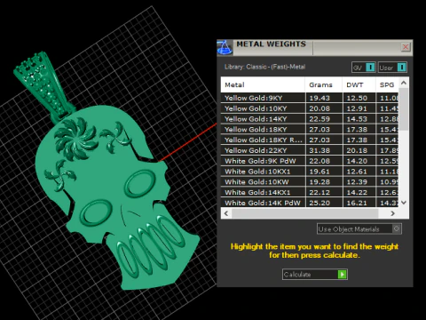Click the 19.61 grams cell

tap(324, 172)
